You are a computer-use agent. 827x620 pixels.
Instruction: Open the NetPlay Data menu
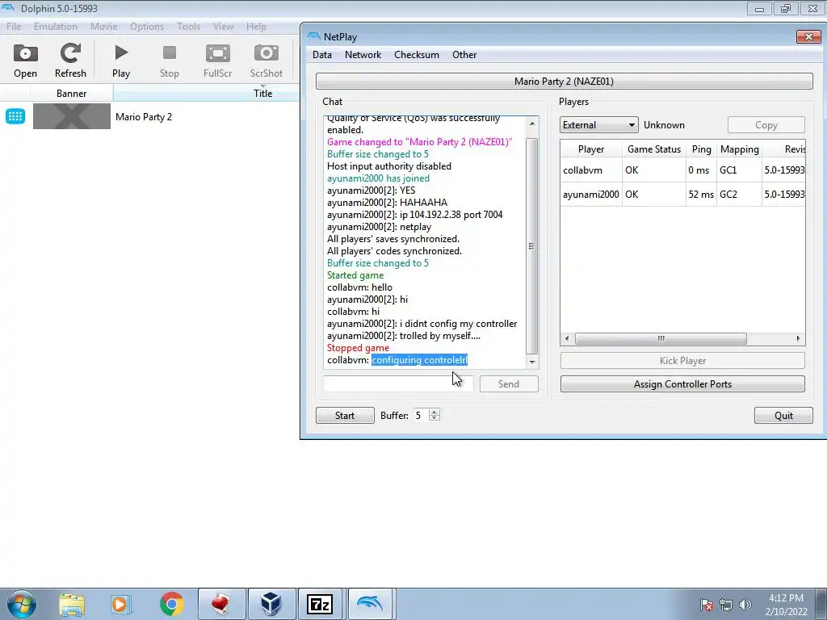pyautogui.click(x=322, y=55)
